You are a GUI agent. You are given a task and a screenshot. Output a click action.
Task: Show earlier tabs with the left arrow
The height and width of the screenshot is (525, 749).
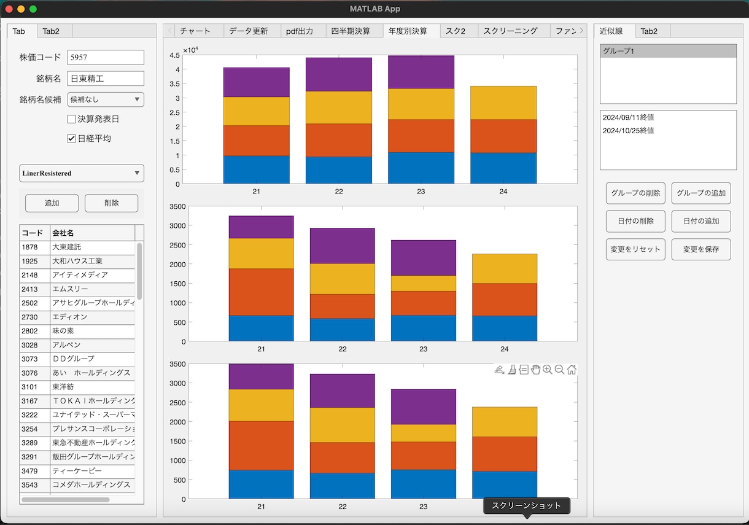(x=170, y=31)
